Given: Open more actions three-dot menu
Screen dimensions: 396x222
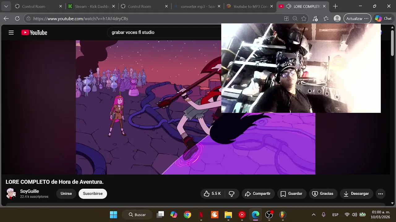Looking at the screenshot, I should [381, 194].
